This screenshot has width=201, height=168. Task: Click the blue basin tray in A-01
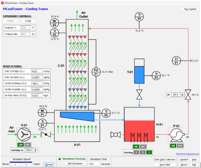(x=77, y=117)
